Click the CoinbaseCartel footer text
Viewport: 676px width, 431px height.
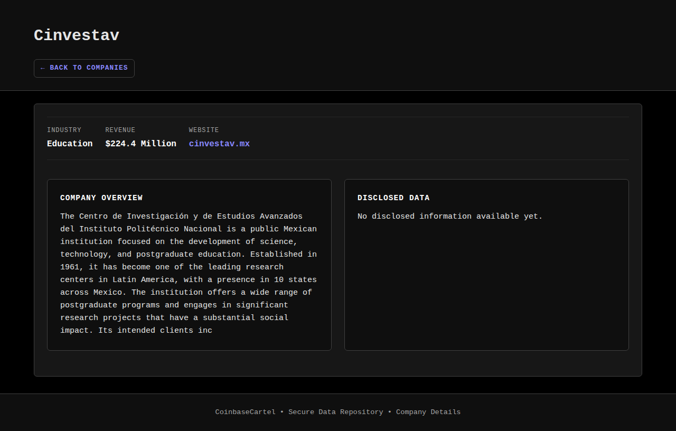point(245,412)
